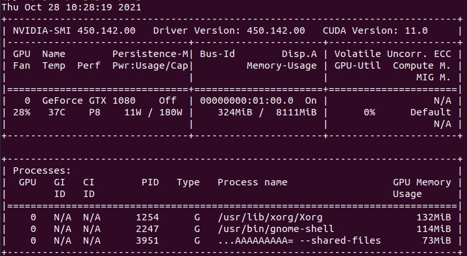
Task: Click the power cap value 180W
Action: 171,112
